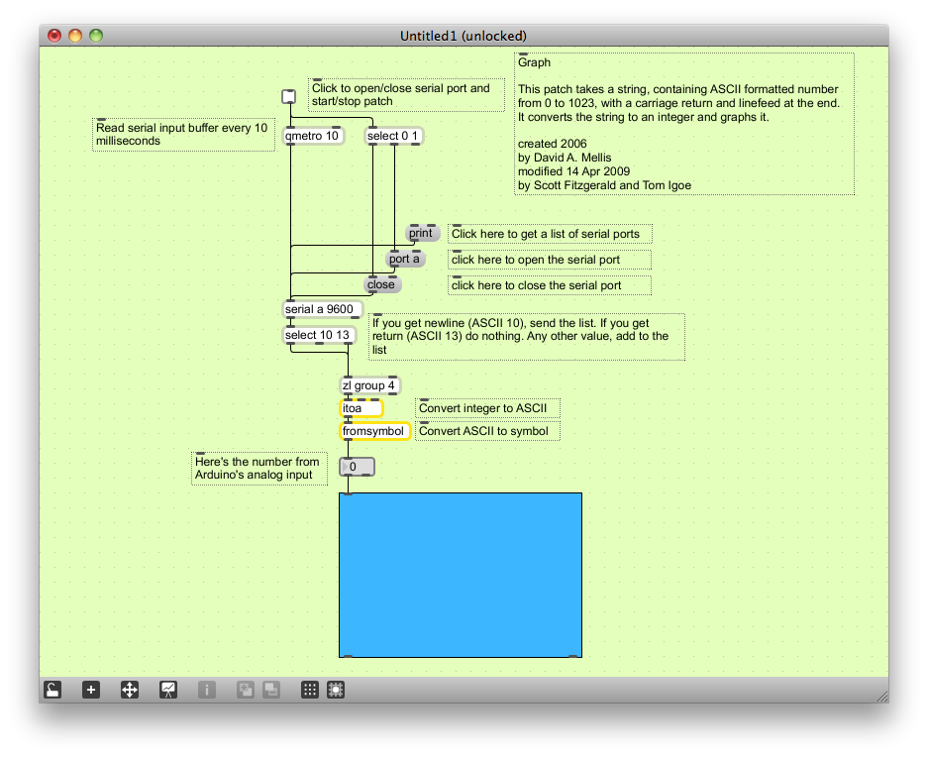Click the print message box

(423, 233)
